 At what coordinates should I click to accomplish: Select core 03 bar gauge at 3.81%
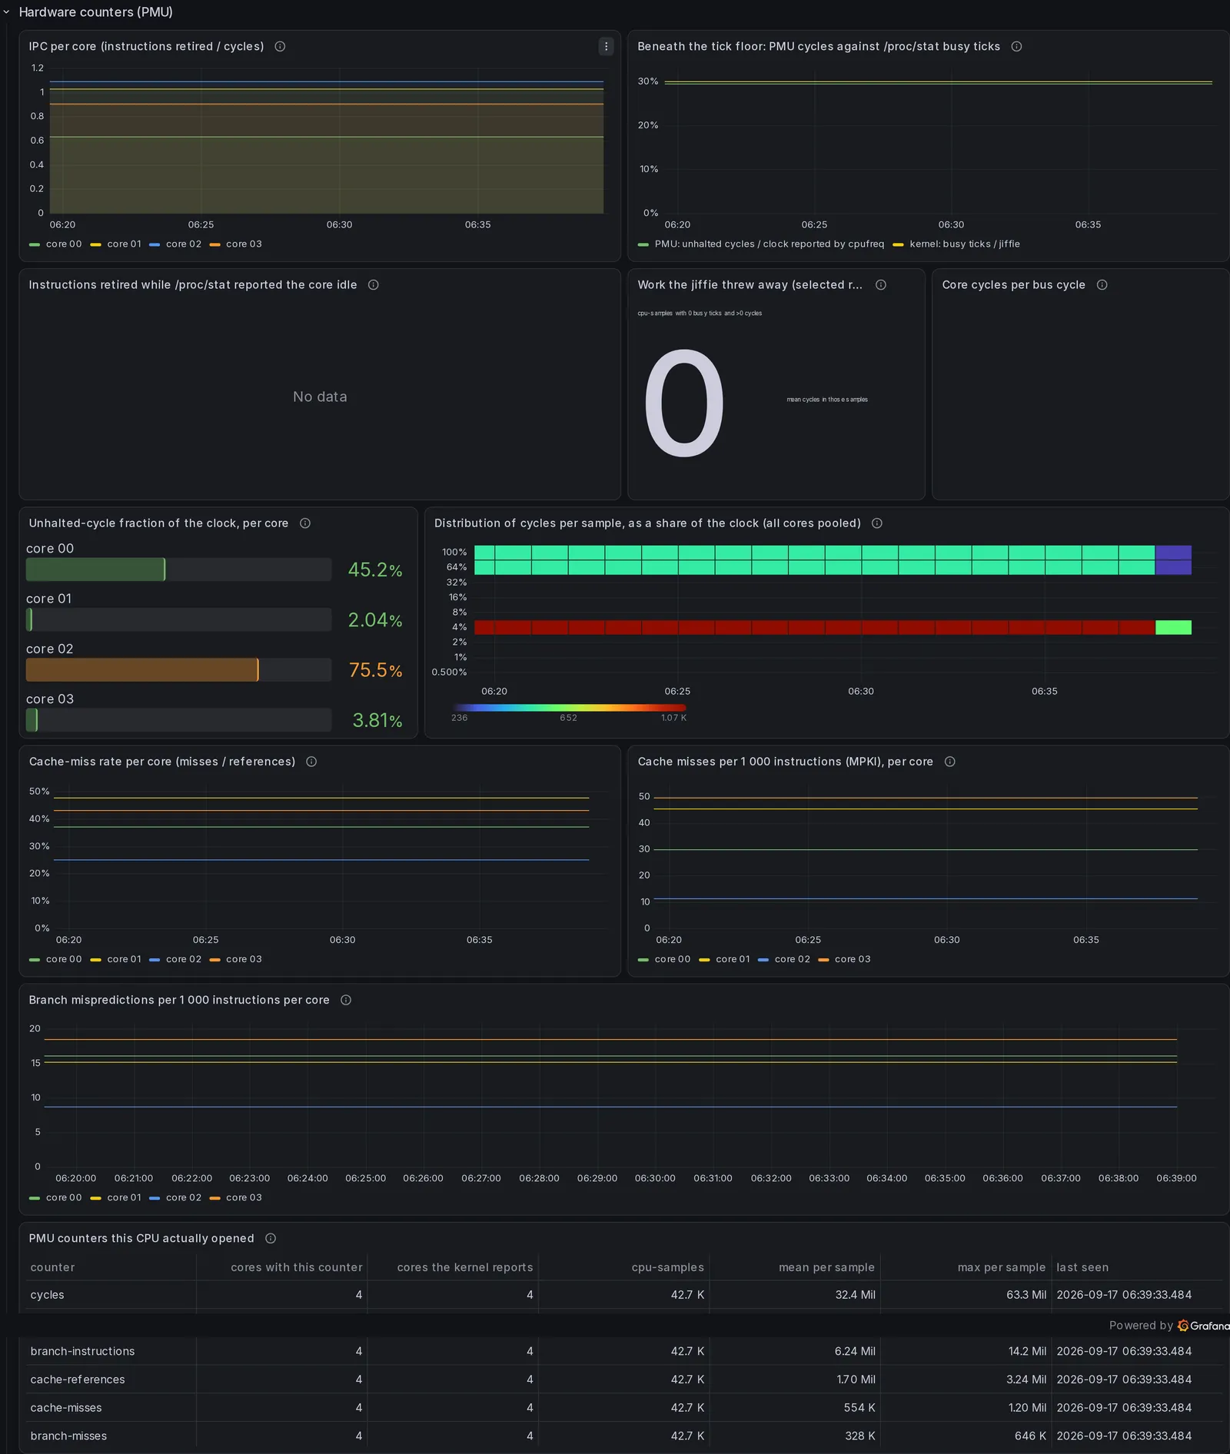178,720
